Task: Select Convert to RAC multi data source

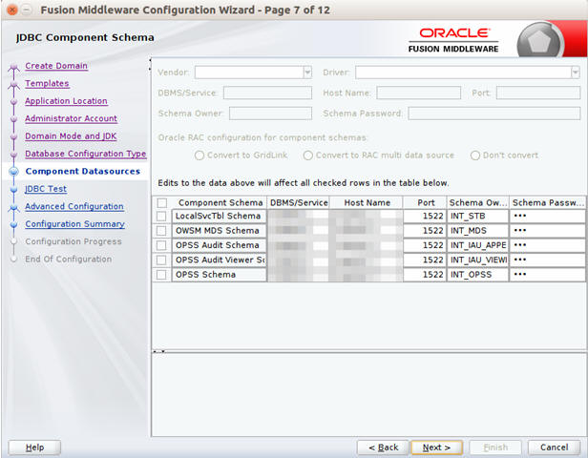Action: click(x=308, y=156)
